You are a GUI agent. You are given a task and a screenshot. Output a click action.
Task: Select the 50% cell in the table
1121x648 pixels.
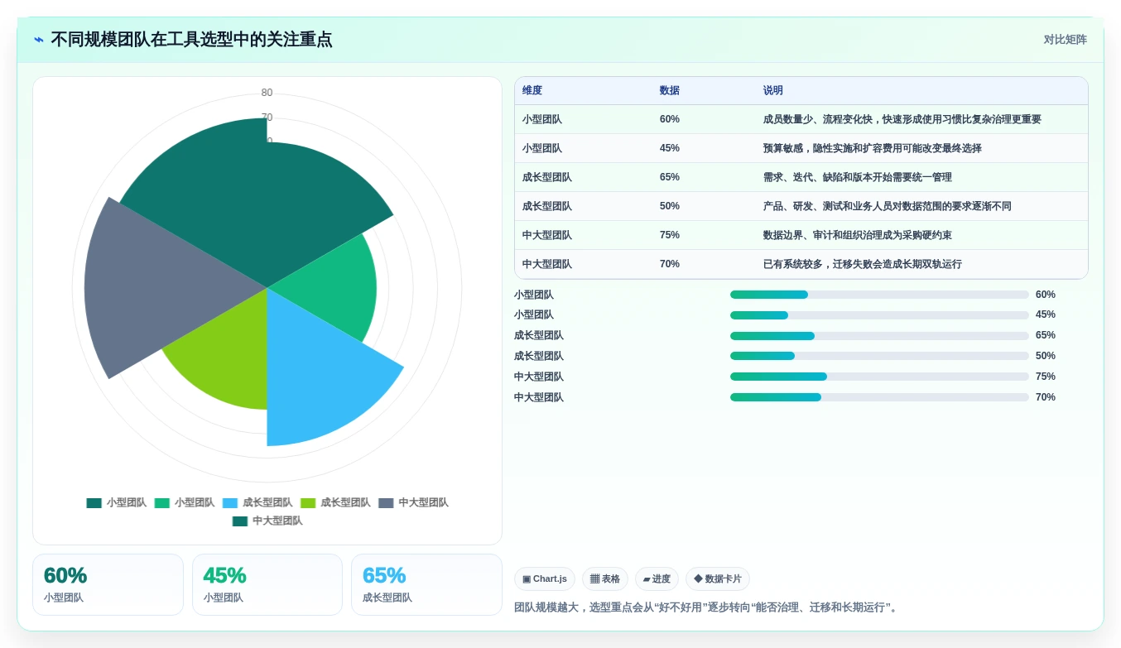pyautogui.click(x=670, y=206)
